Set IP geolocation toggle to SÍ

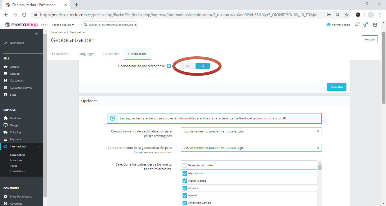[203, 66]
